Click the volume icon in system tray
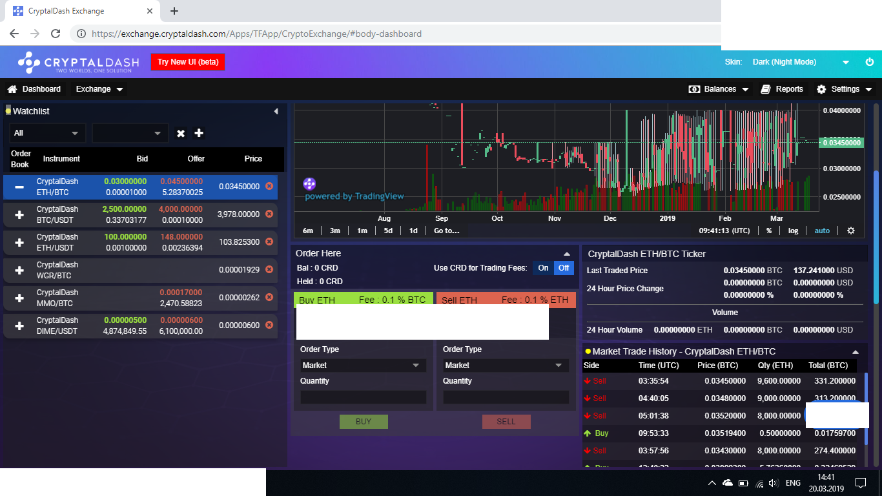The height and width of the screenshot is (496, 882). (x=773, y=482)
